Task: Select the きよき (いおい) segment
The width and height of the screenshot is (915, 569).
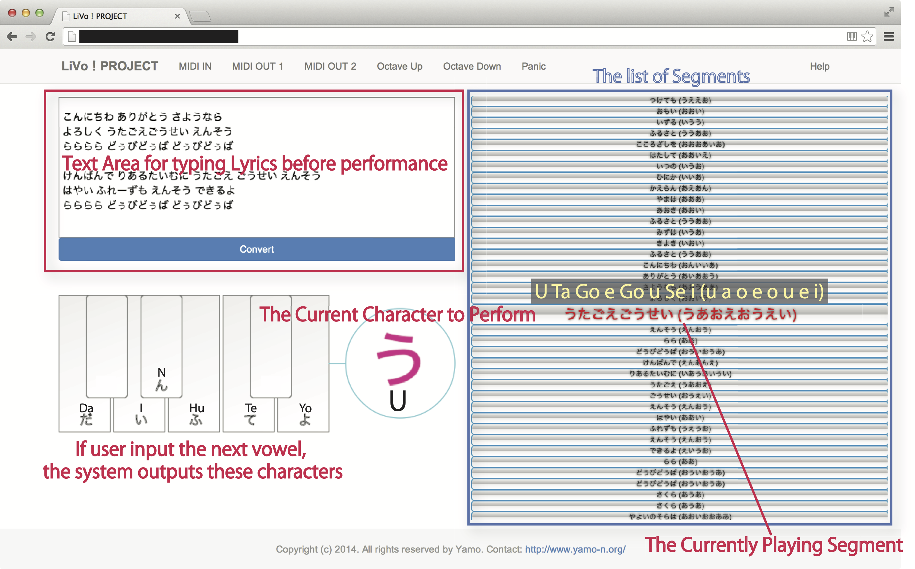Action: tap(679, 243)
